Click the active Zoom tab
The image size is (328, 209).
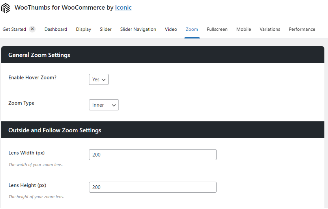pyautogui.click(x=192, y=29)
